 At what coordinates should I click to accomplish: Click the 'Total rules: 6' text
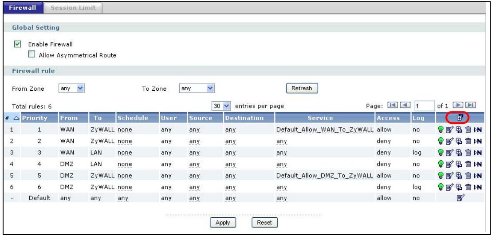31,107
